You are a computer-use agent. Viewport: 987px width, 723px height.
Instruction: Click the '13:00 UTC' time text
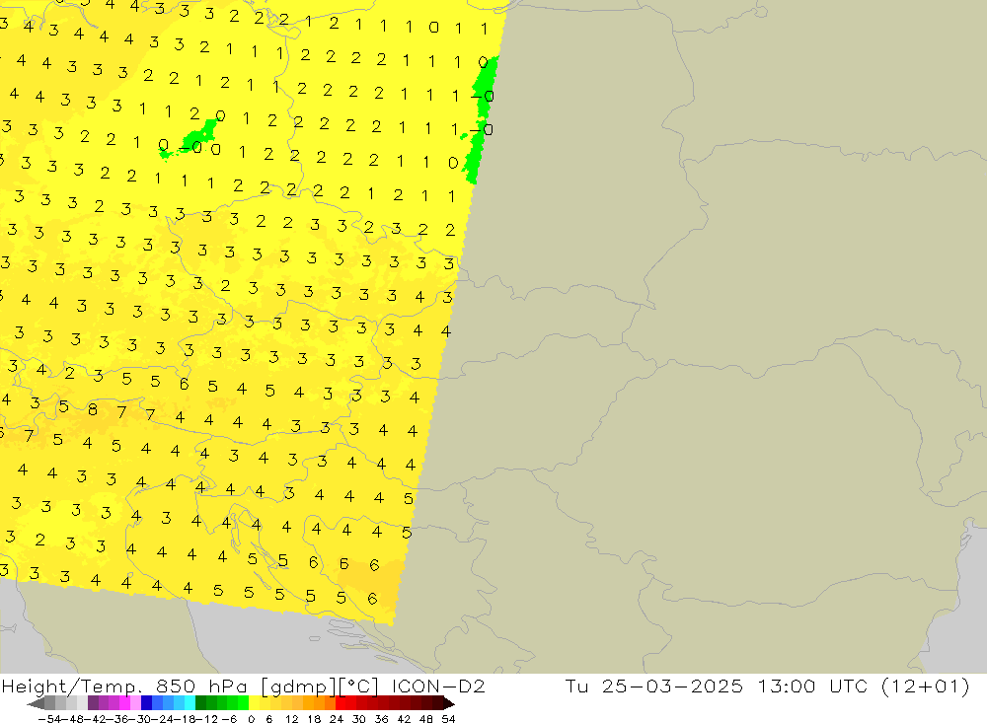[x=812, y=686]
